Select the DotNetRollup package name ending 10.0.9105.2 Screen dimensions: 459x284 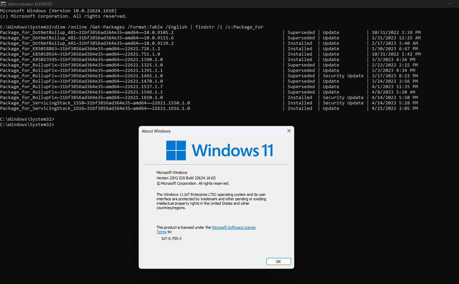pyautogui.click(x=87, y=33)
